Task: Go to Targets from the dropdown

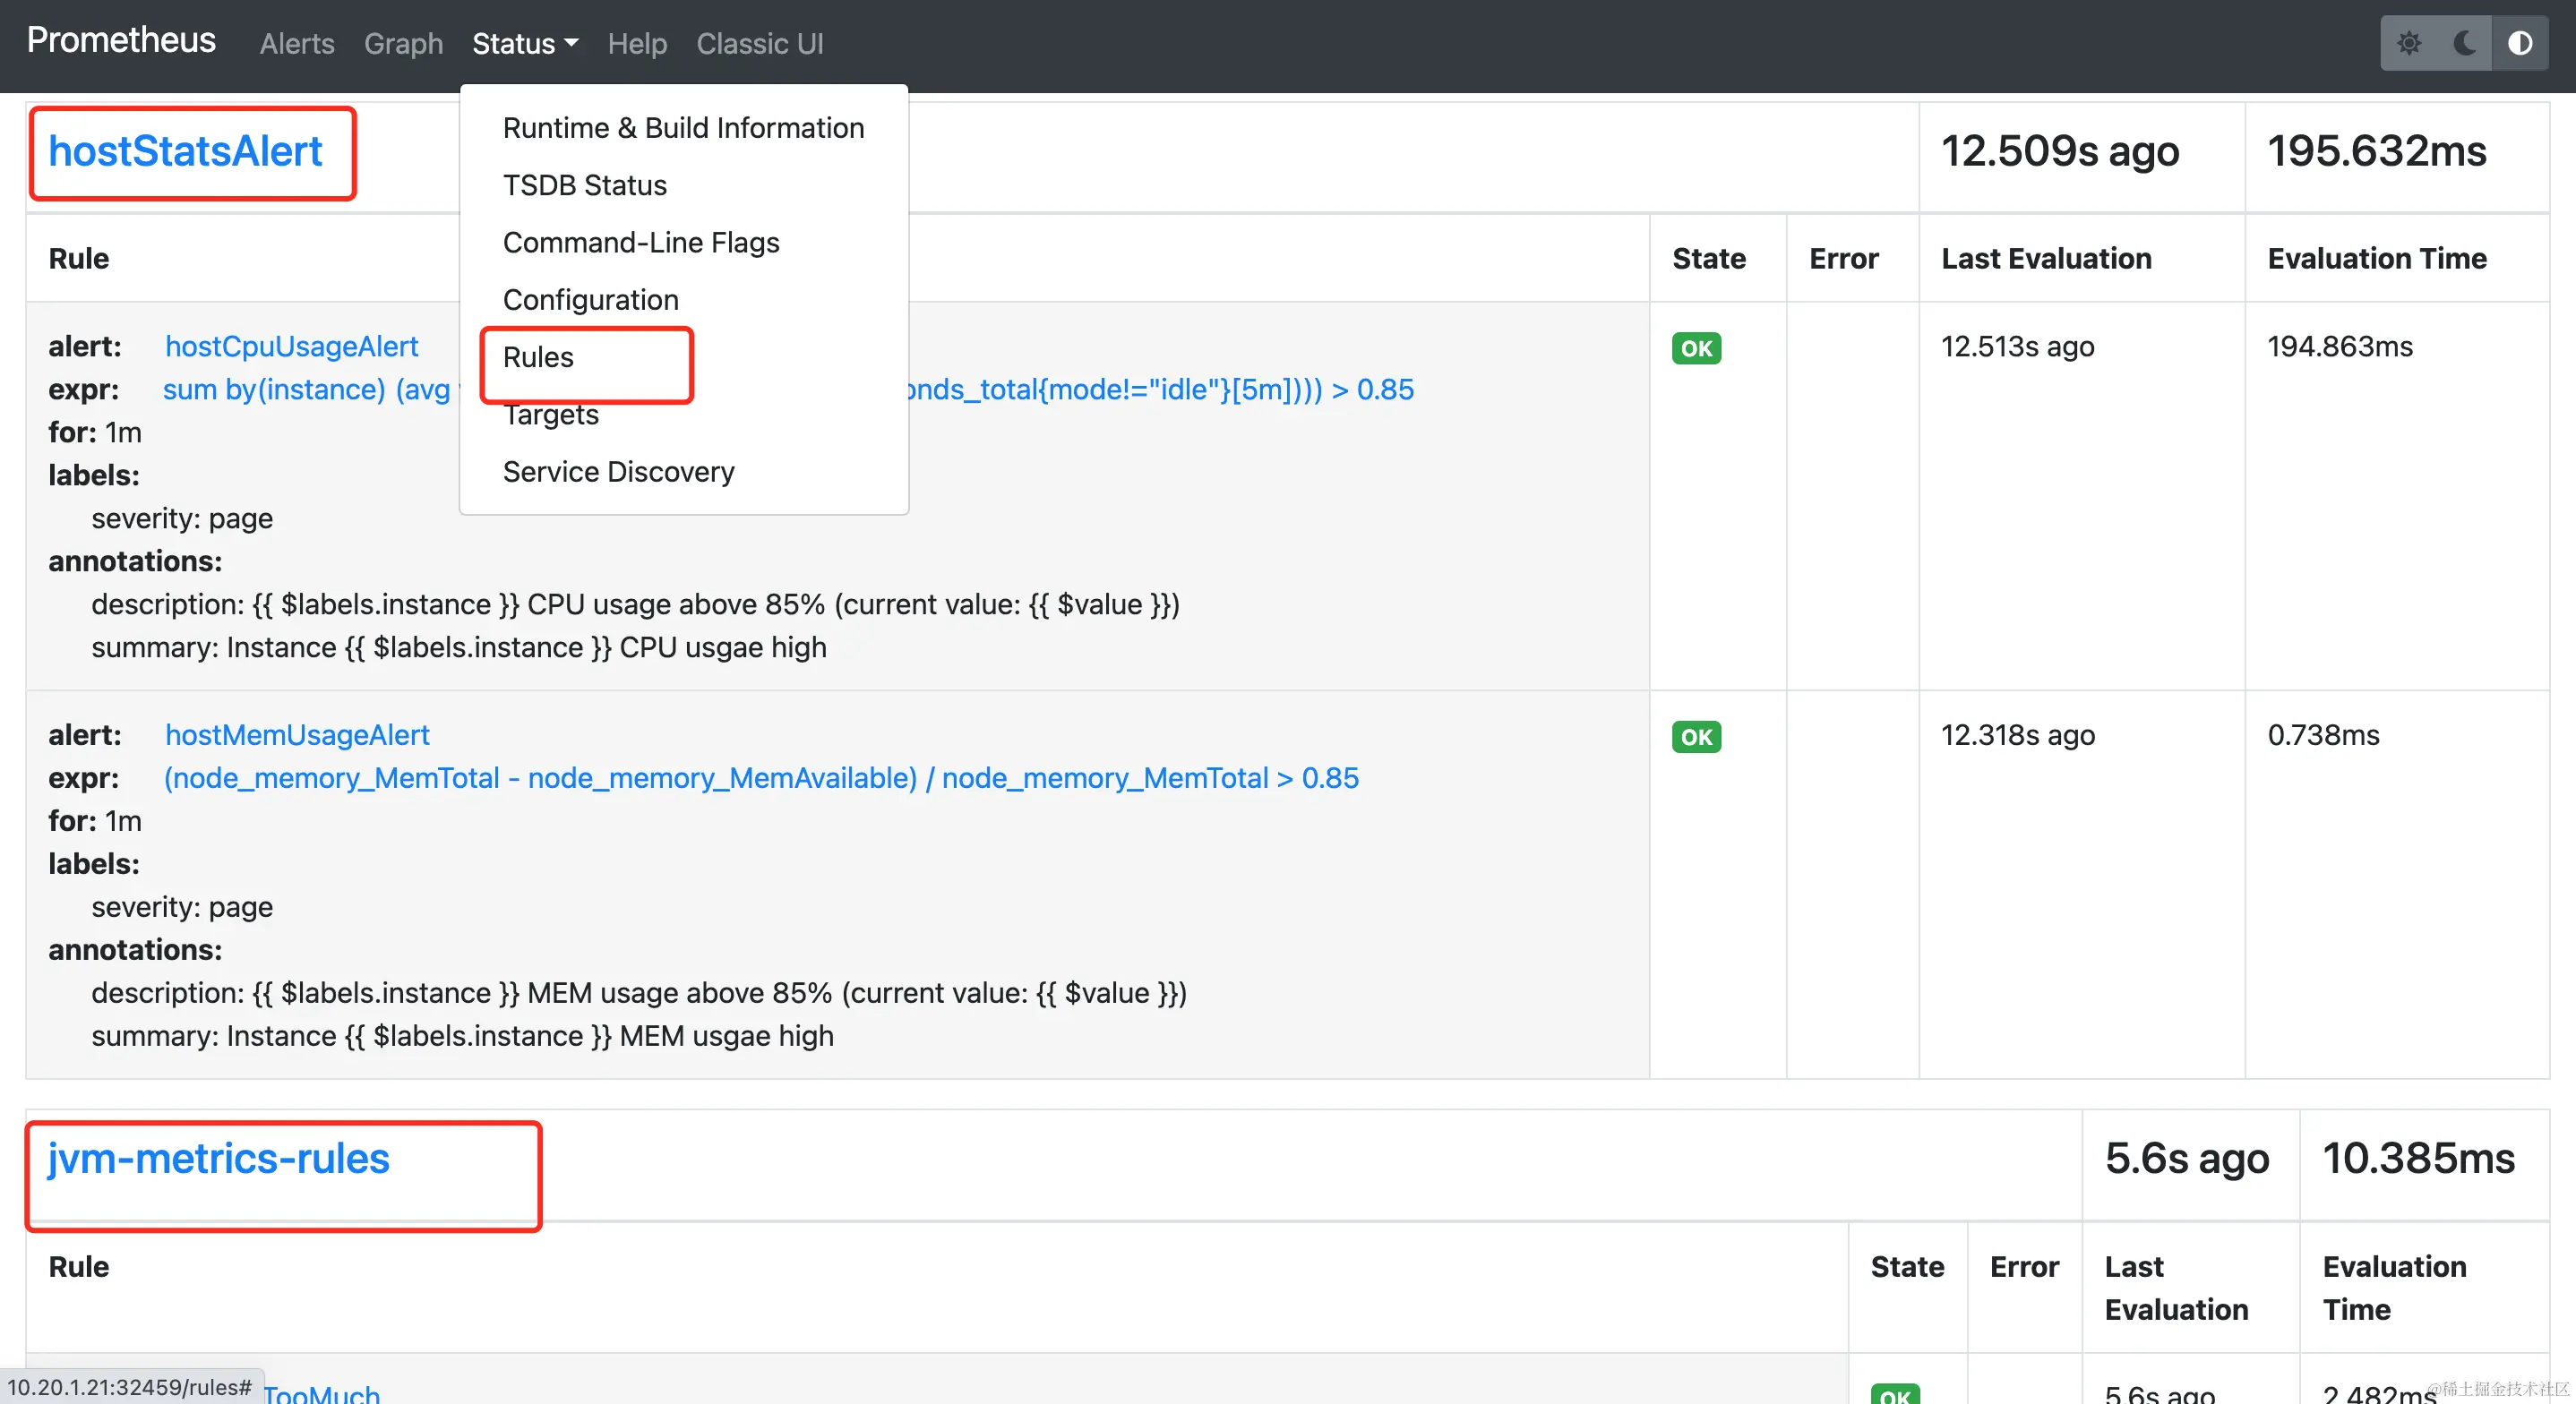Action: point(550,415)
